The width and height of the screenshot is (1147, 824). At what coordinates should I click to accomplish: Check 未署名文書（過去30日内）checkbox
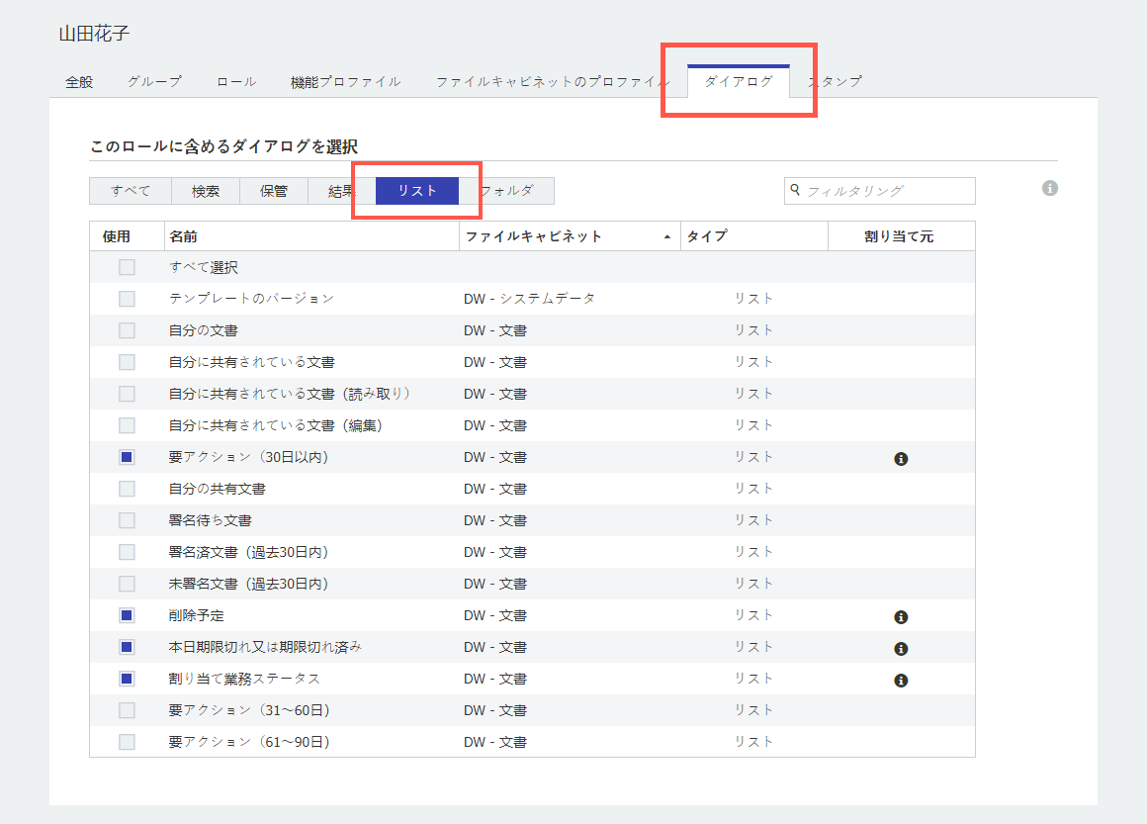pyautogui.click(x=127, y=584)
